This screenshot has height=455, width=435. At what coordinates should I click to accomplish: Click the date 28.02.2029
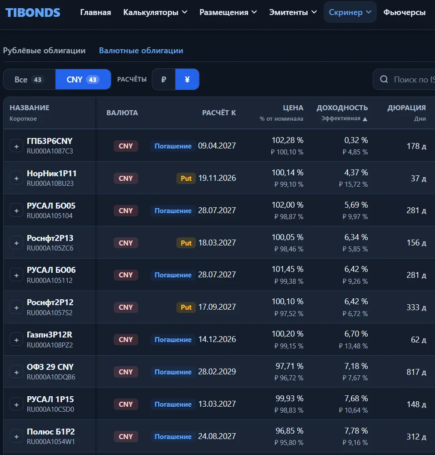(x=217, y=372)
